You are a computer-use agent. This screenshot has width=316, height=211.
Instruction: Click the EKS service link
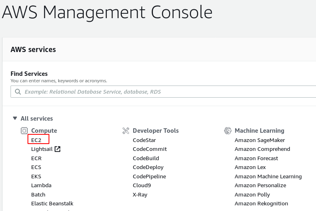(x=36, y=176)
